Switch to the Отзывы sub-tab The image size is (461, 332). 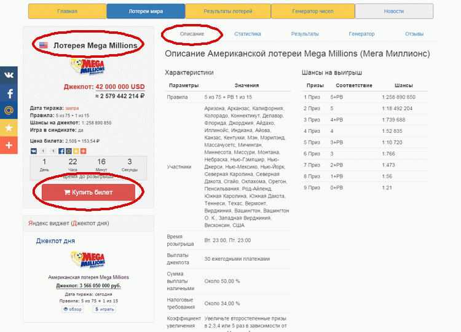[414, 34]
